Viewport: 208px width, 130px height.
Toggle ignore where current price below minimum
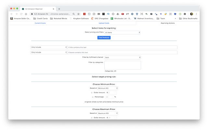[x=85, y=102]
